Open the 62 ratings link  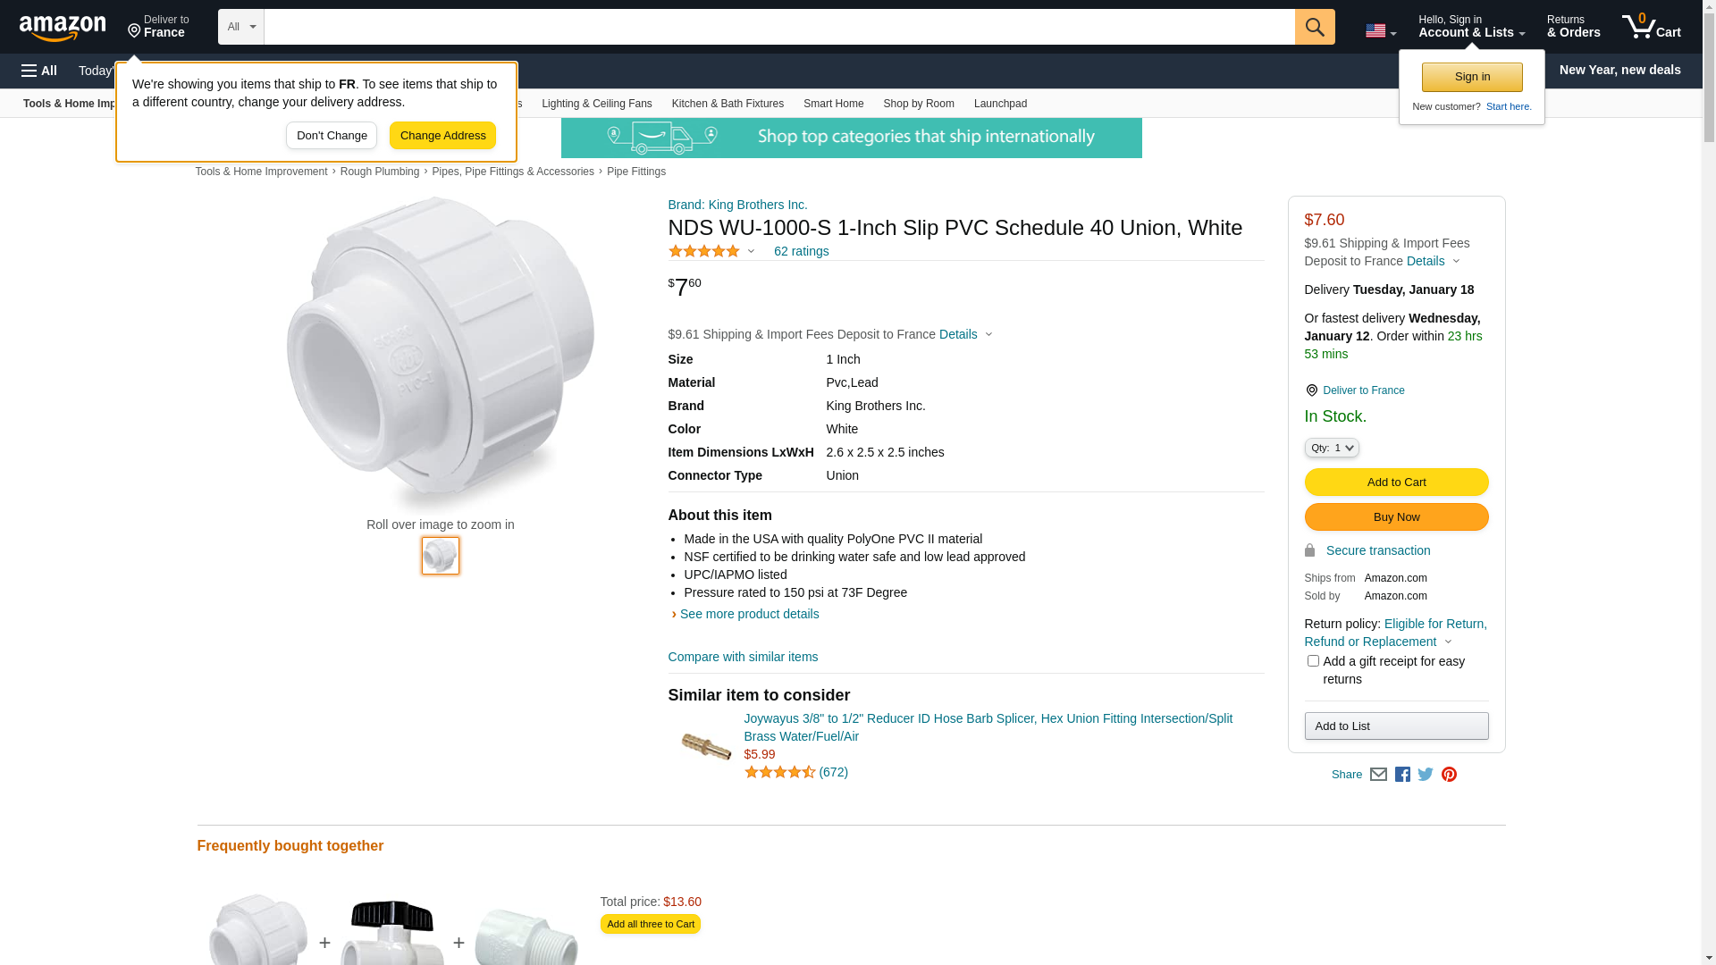(801, 251)
